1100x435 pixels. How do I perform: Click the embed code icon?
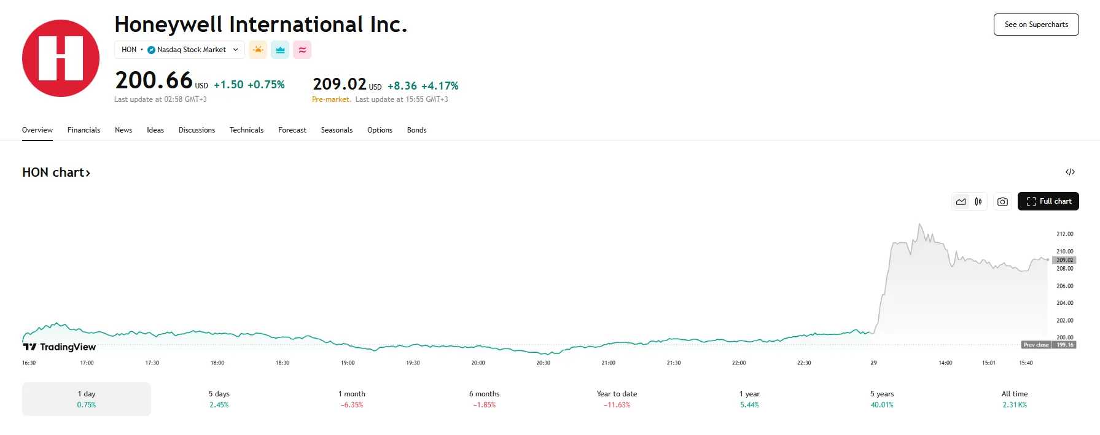[x=1070, y=172]
